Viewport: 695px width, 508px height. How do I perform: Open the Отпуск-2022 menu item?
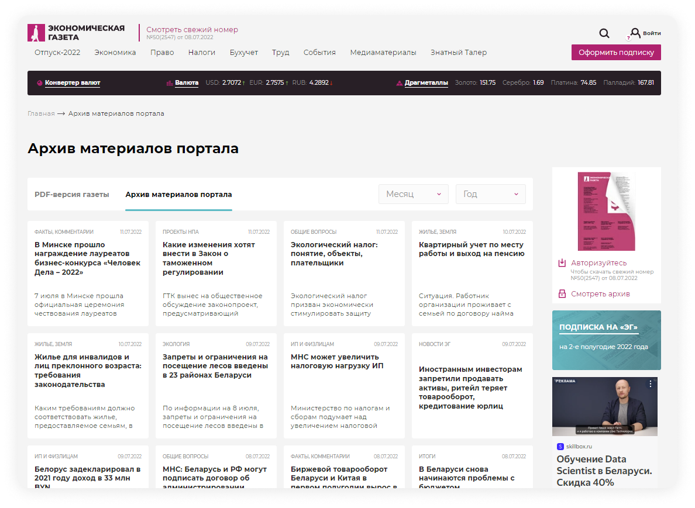pos(57,53)
